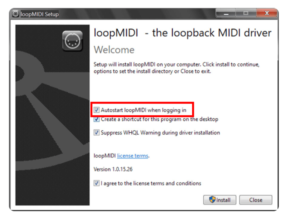Click the loopback MIDI driver heading
Image resolution: width=287 pixels, height=218 pixels.
click(182, 33)
